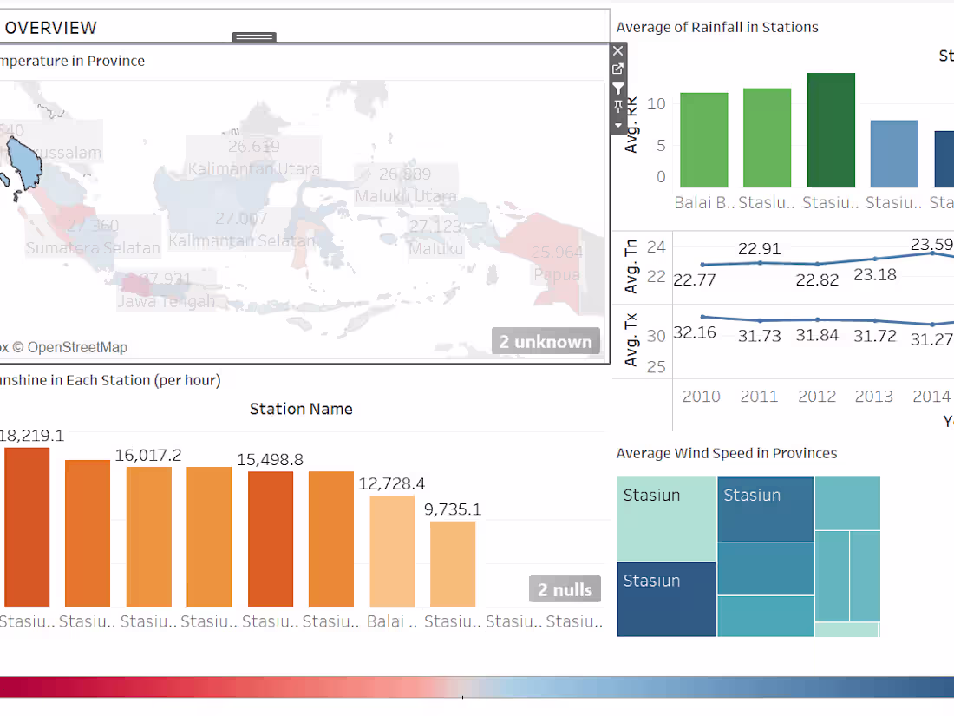Click the 2014 year label on the axis
Image resolution: width=954 pixels, height=716 pixels.
coord(931,396)
